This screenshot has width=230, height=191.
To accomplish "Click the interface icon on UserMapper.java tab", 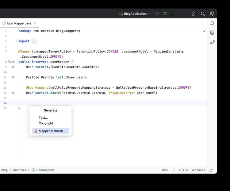I will tap(4, 23).
